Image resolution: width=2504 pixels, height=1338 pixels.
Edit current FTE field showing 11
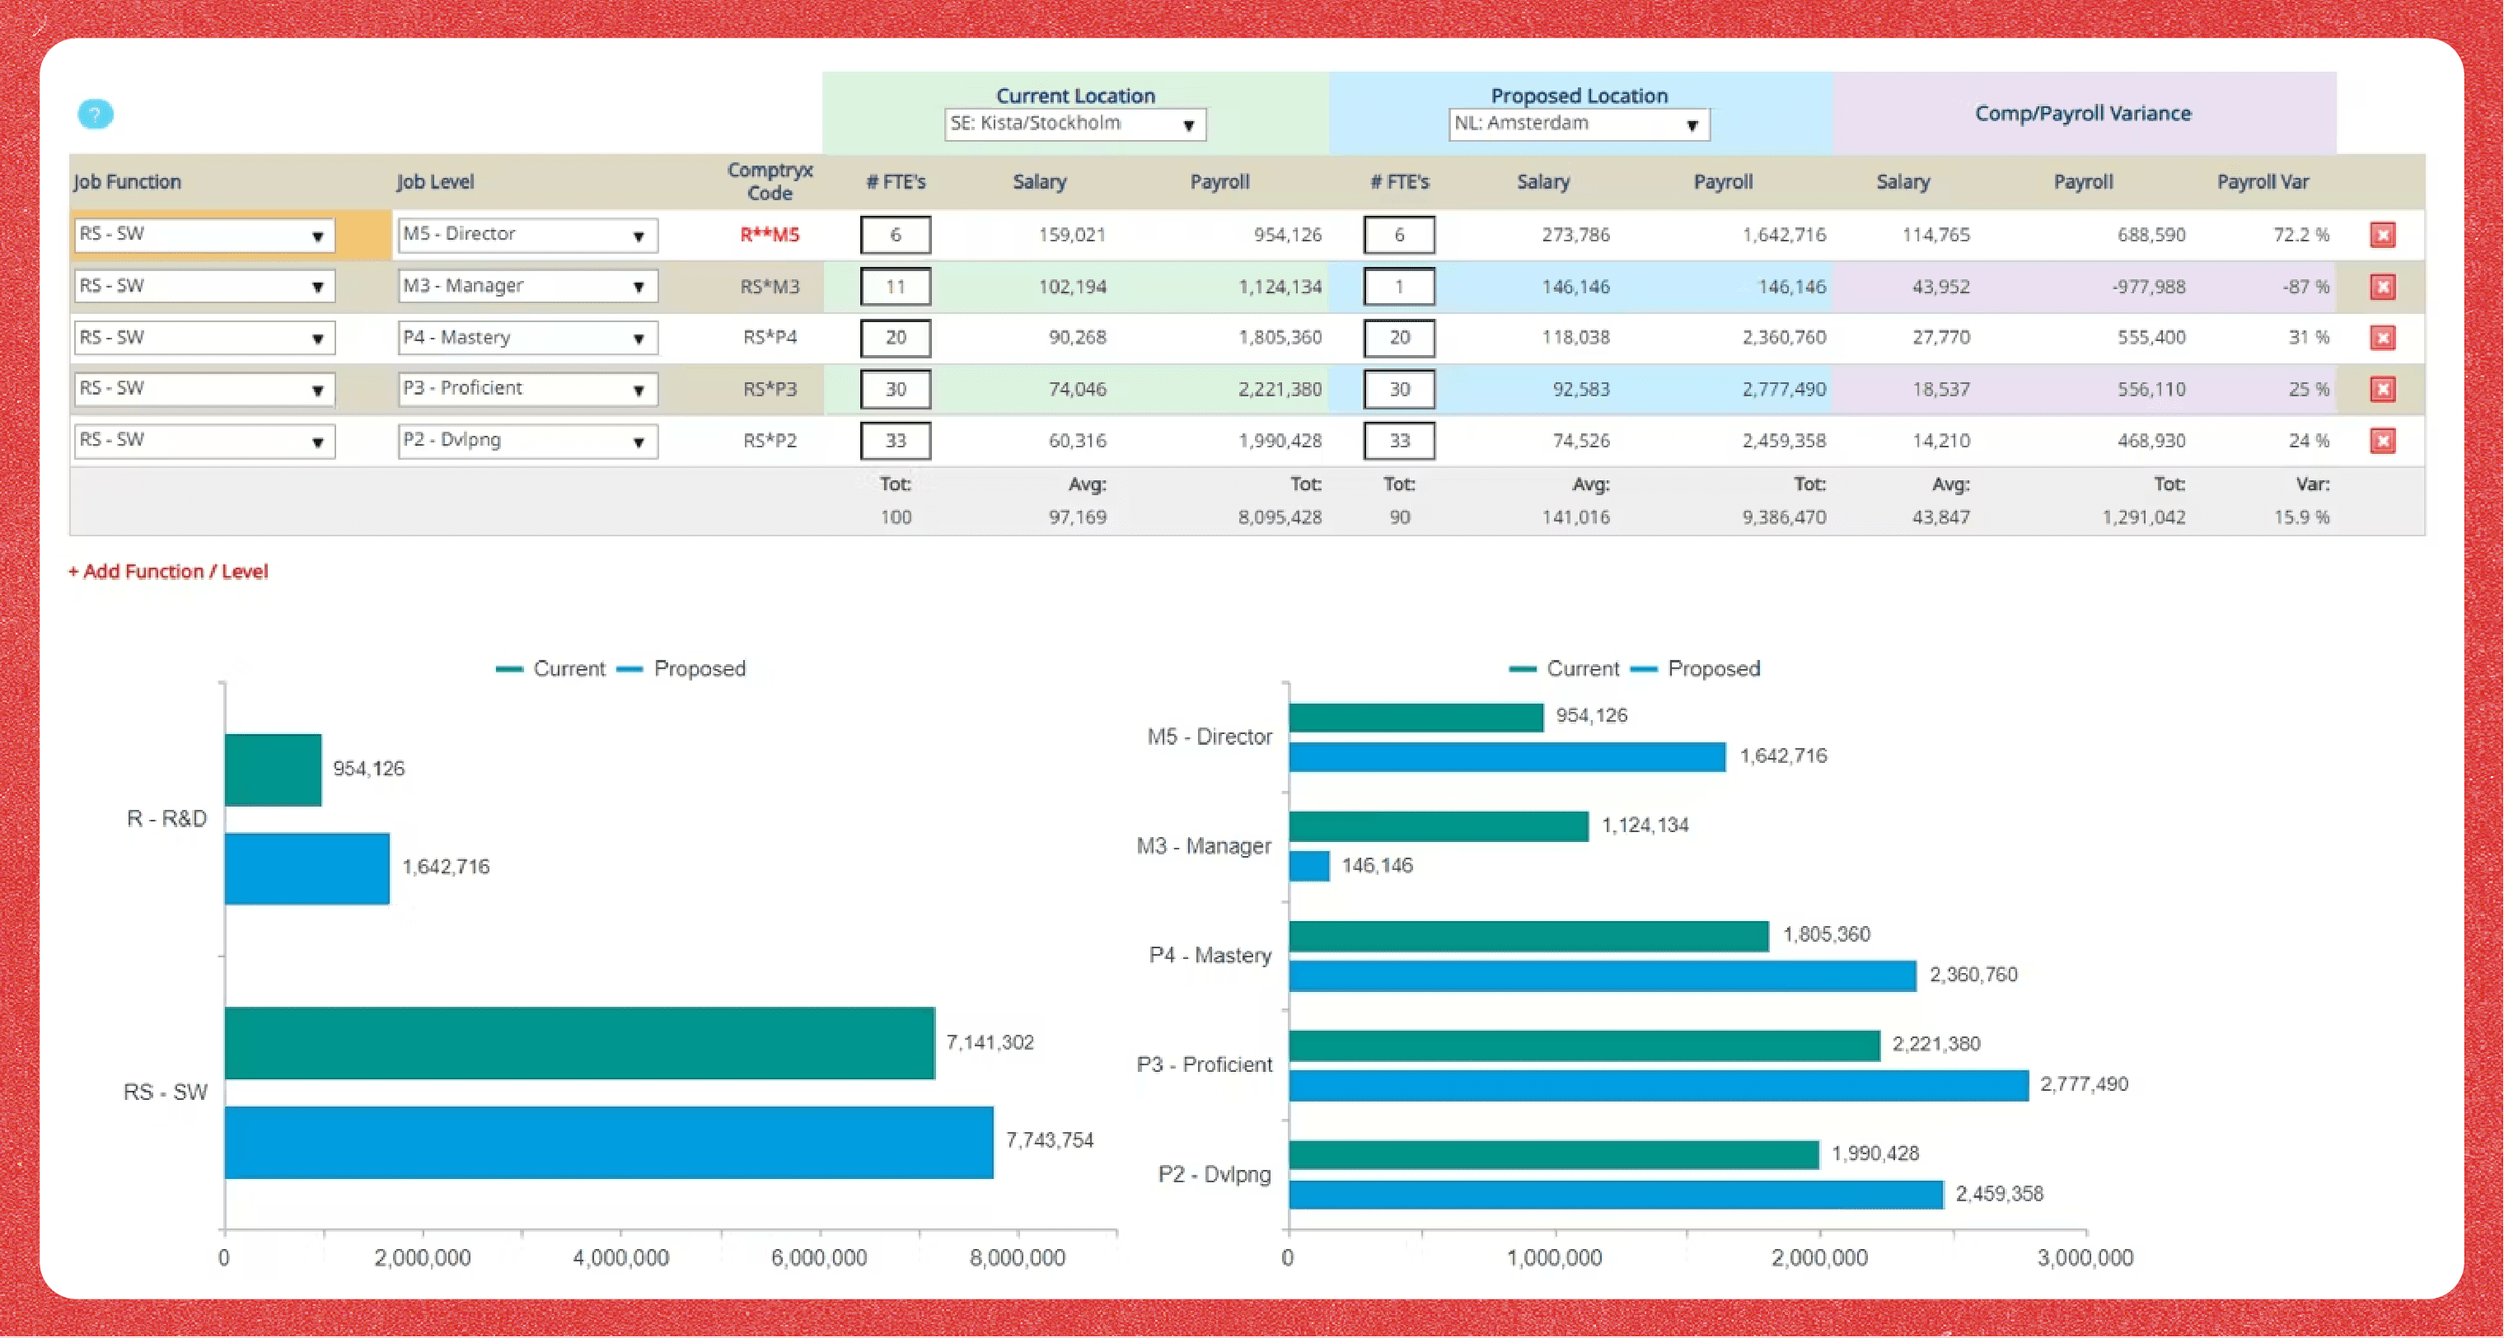tap(896, 287)
